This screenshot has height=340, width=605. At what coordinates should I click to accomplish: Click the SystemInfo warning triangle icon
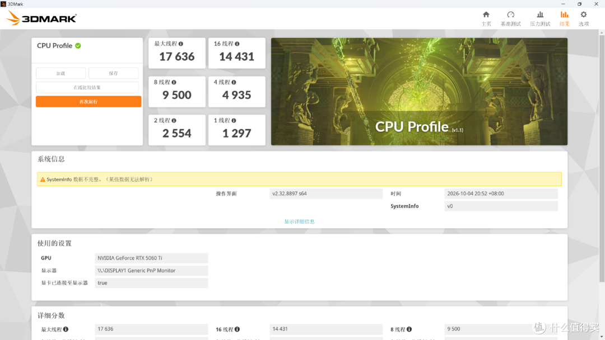pos(43,180)
